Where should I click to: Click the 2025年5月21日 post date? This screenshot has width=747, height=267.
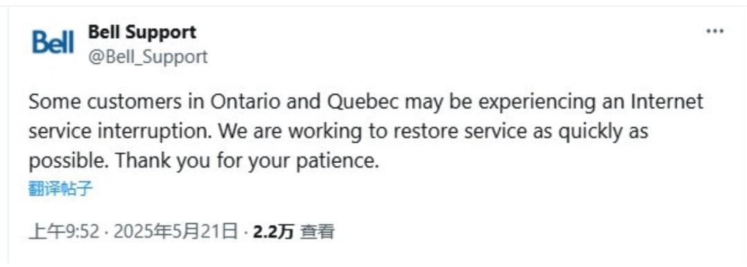(x=176, y=232)
